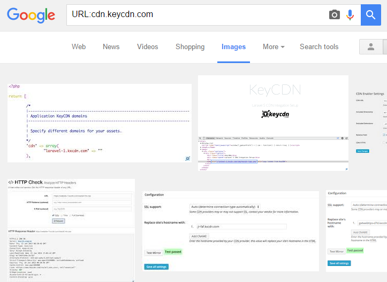Viewport: 387px width, 282px height.
Task: Open the PHP KeyCDN domains code thumbnail
Action: (100, 123)
